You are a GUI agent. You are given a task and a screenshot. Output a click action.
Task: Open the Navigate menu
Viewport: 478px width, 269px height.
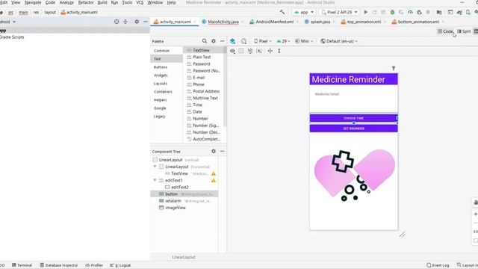click(33, 2)
